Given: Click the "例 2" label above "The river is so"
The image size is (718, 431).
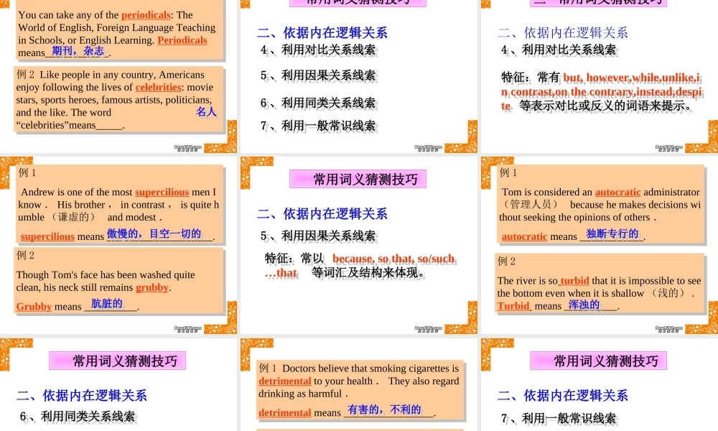Looking at the screenshot, I should coord(506,261).
